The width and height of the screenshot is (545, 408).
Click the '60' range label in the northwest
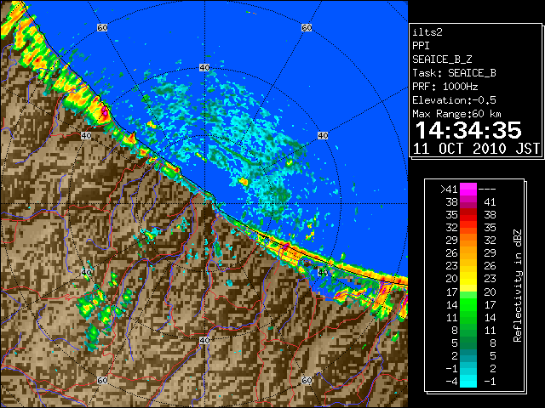pos(102,27)
